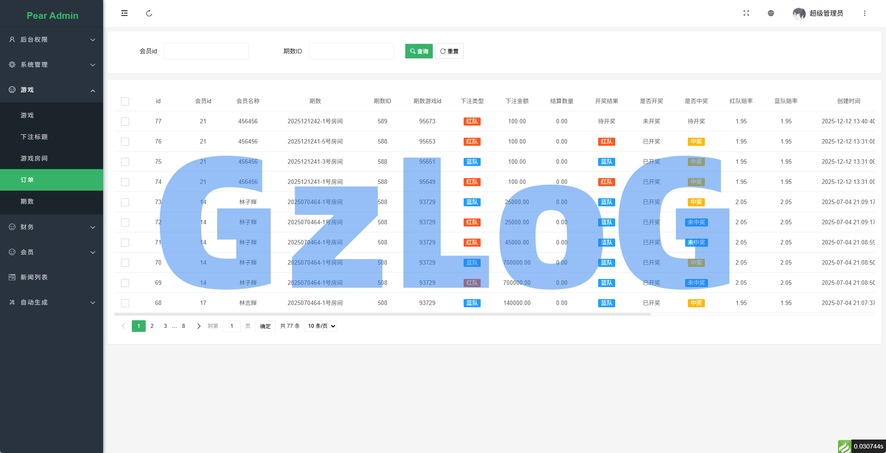The height and width of the screenshot is (453, 886).
Task: Expand the 财务 sidebar section
Action: 52,227
